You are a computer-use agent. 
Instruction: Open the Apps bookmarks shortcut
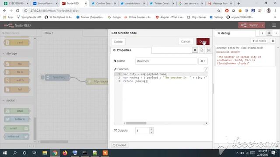pyautogui.click(x=8, y=17)
